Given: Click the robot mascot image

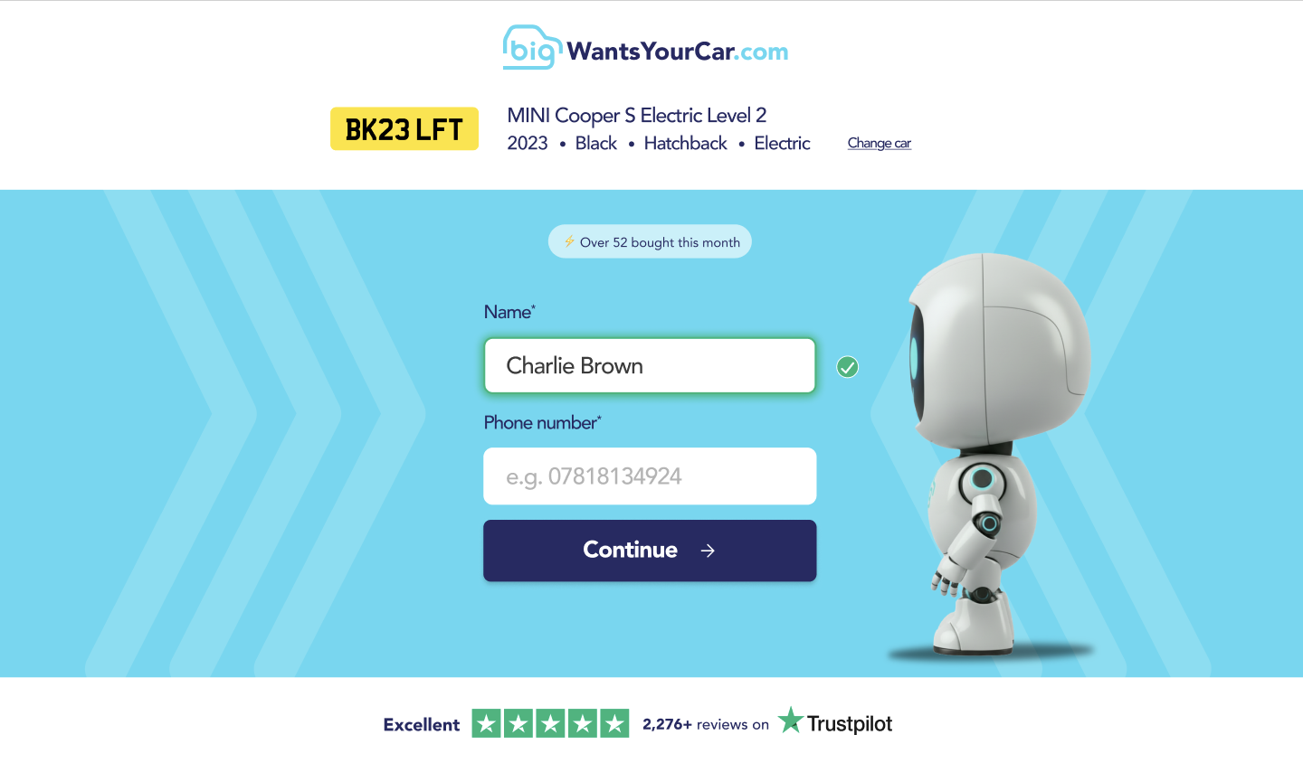Looking at the screenshot, I should [x=991, y=455].
